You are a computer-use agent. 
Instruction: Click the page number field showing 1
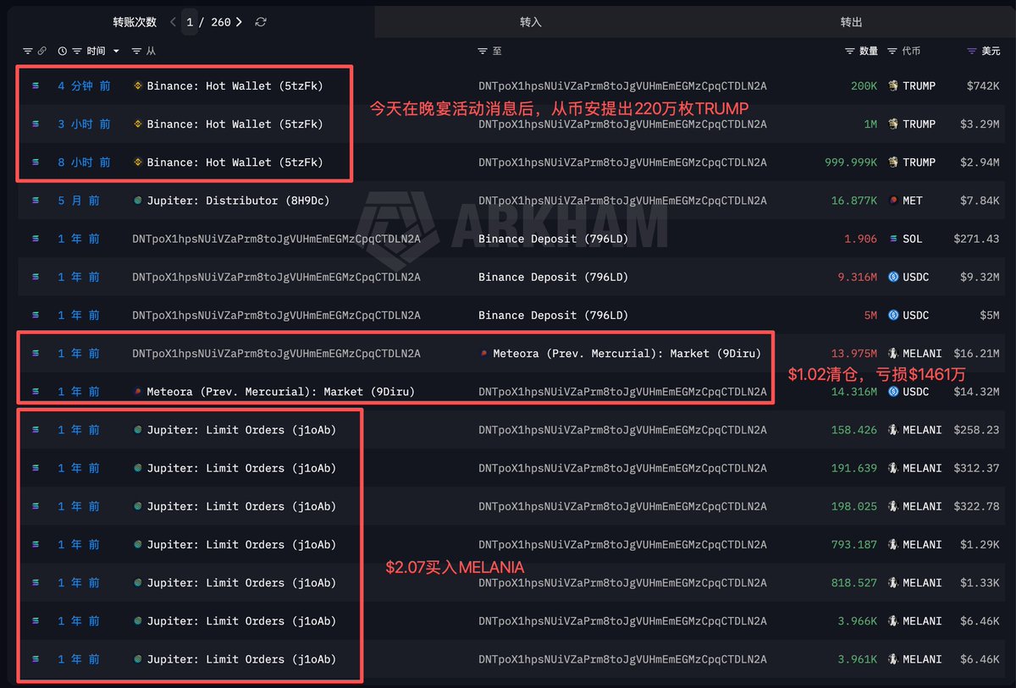tap(190, 22)
